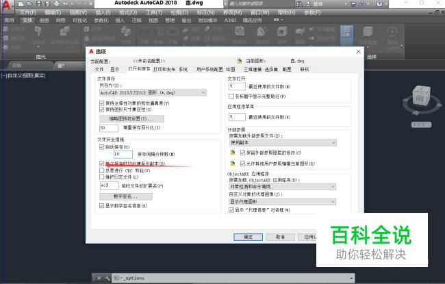Click the Help question mark icon

pos(379,3)
